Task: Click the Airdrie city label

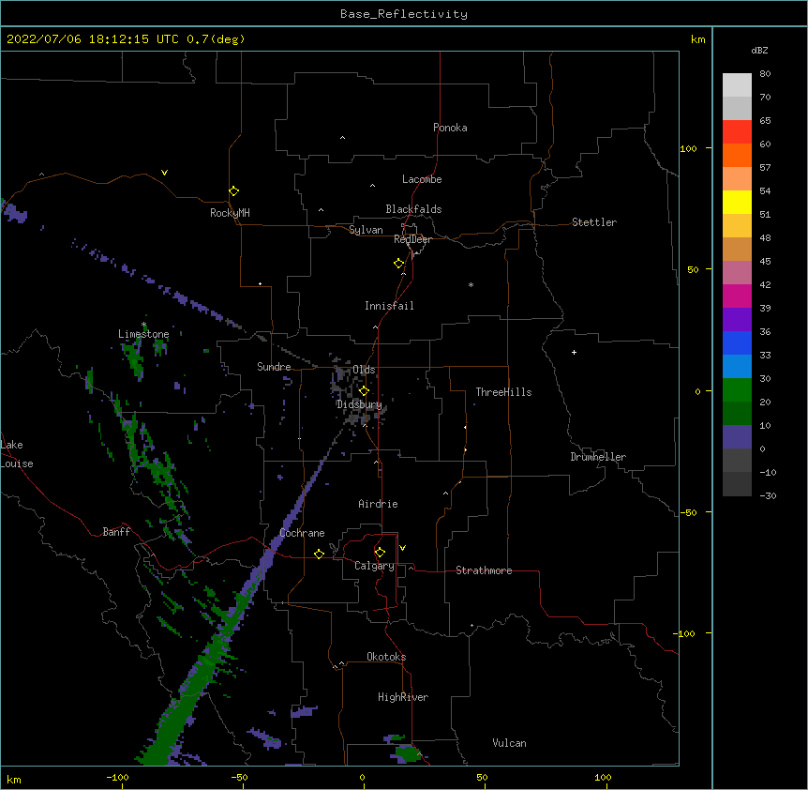Action: (x=379, y=504)
